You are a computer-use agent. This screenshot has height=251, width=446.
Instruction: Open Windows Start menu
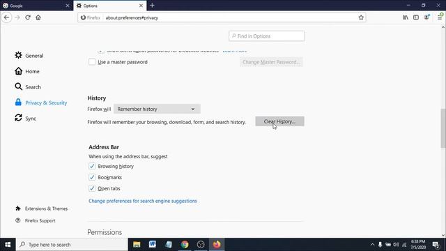[8, 245]
